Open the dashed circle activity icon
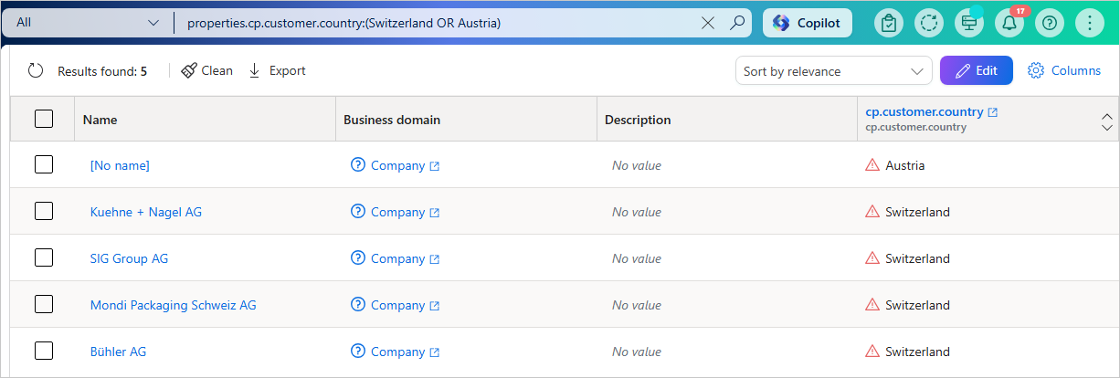The width and height of the screenshot is (1120, 378). tap(929, 23)
